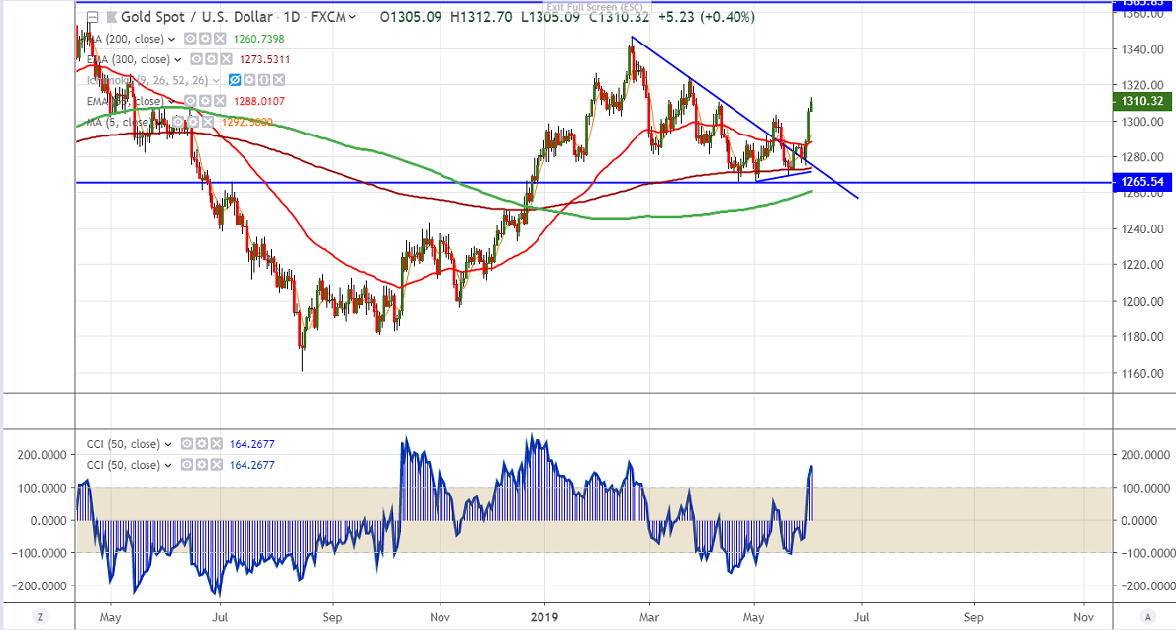The image size is (1176, 630).
Task: Remove the lower CCI (50, close) indicator
Action: point(216,465)
